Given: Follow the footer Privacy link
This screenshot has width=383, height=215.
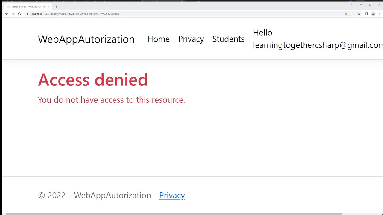Looking at the screenshot, I should (172, 195).
